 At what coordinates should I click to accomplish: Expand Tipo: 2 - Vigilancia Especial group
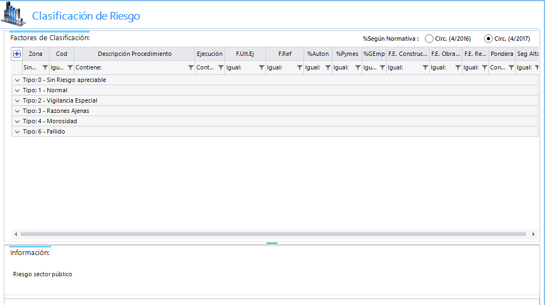[17, 101]
